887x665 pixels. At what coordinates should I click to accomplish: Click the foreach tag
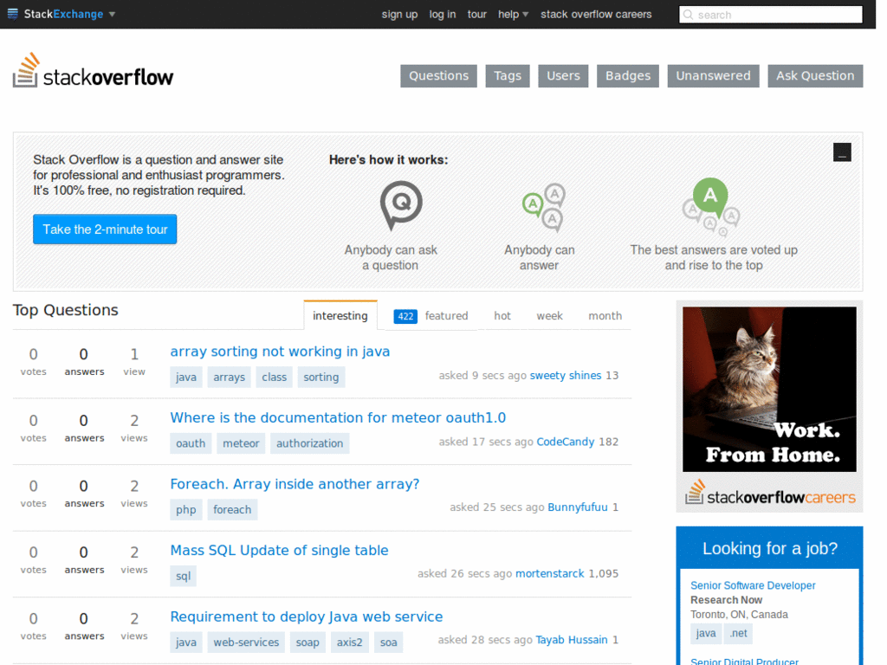(x=232, y=509)
